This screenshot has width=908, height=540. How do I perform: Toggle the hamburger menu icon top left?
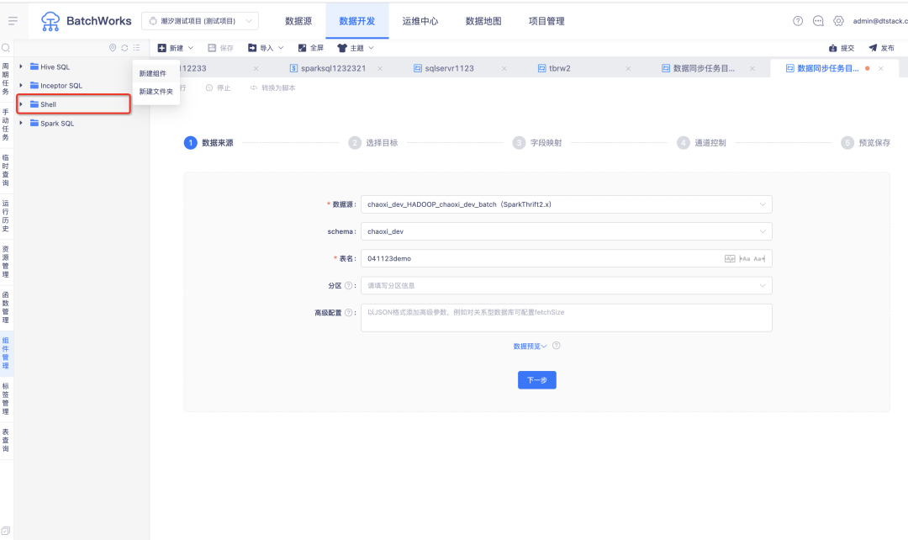tap(13, 21)
